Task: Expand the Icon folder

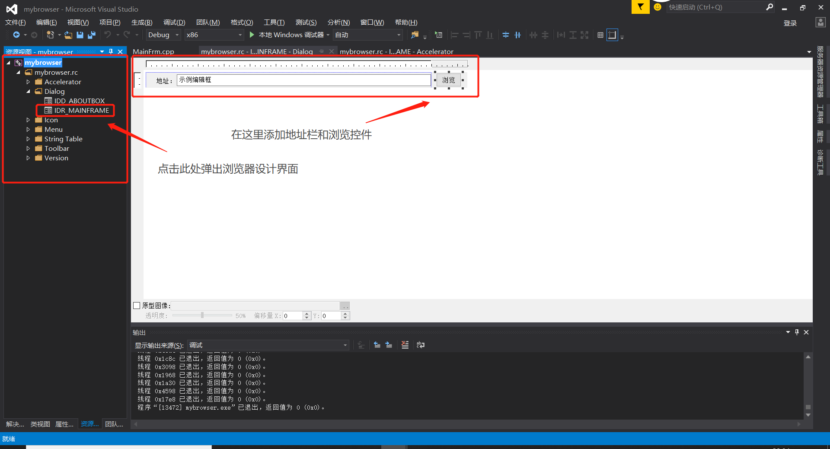Action: click(x=28, y=120)
